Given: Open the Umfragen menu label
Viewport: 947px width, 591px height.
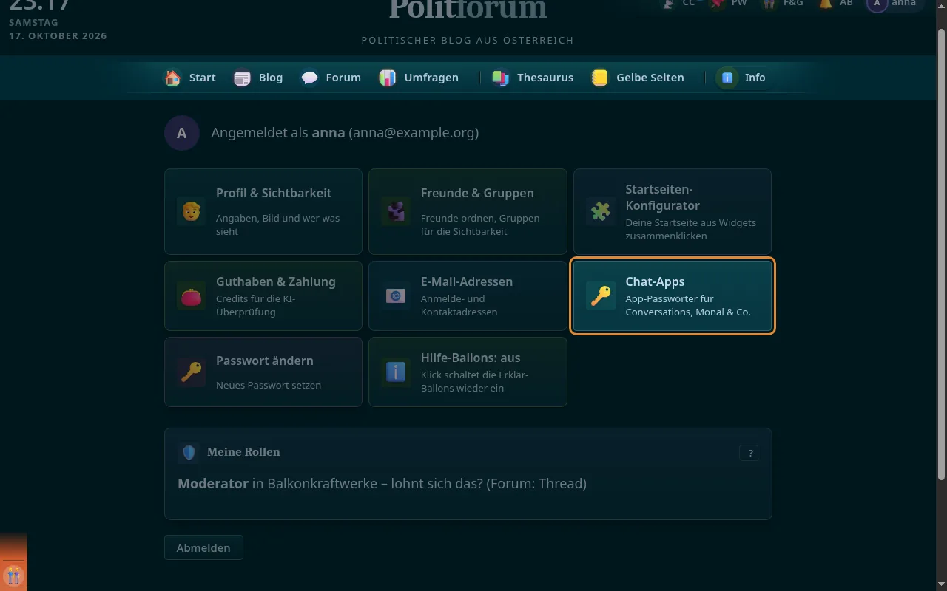Looking at the screenshot, I should coord(431,78).
